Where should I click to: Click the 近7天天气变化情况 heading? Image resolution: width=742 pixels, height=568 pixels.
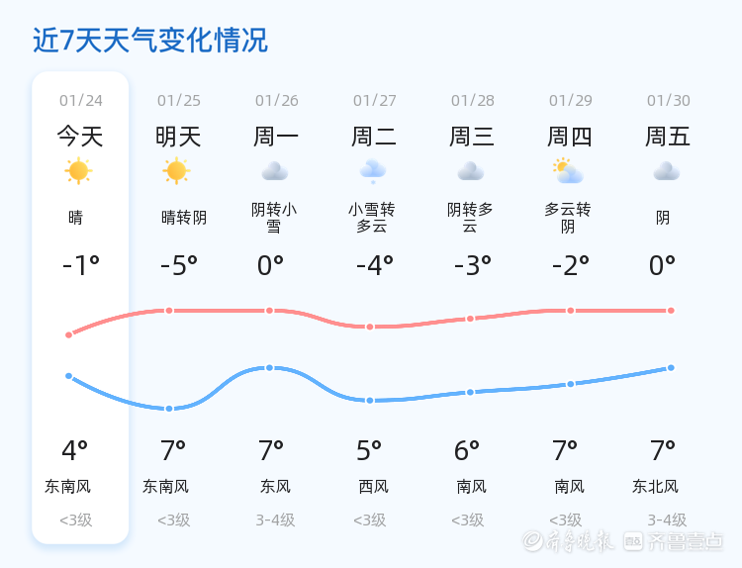(x=150, y=41)
